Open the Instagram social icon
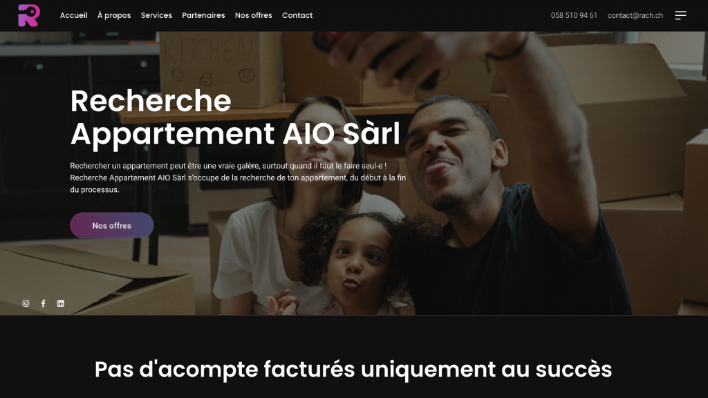Screen dimensions: 708x398 pos(26,303)
